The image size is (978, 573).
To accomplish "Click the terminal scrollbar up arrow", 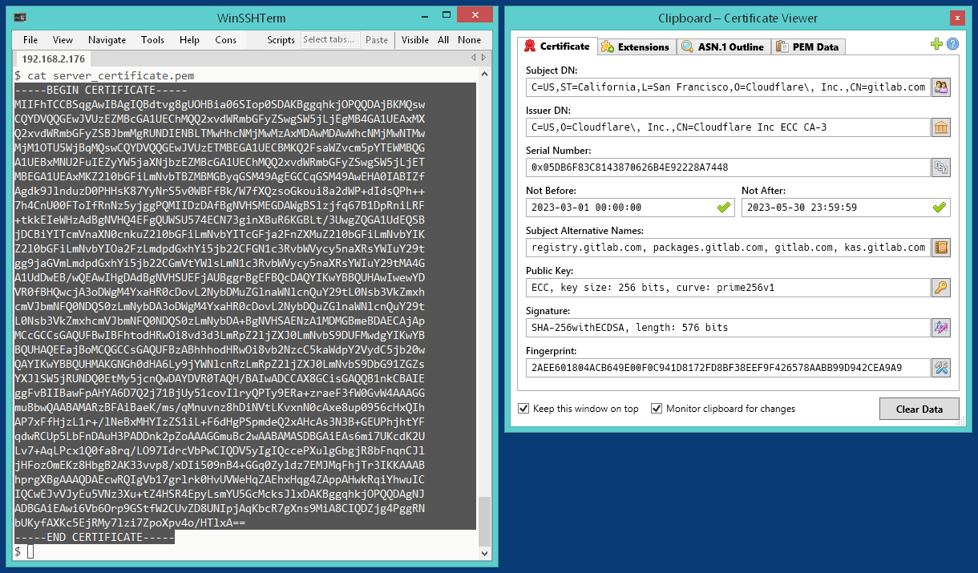I will tap(483, 75).
